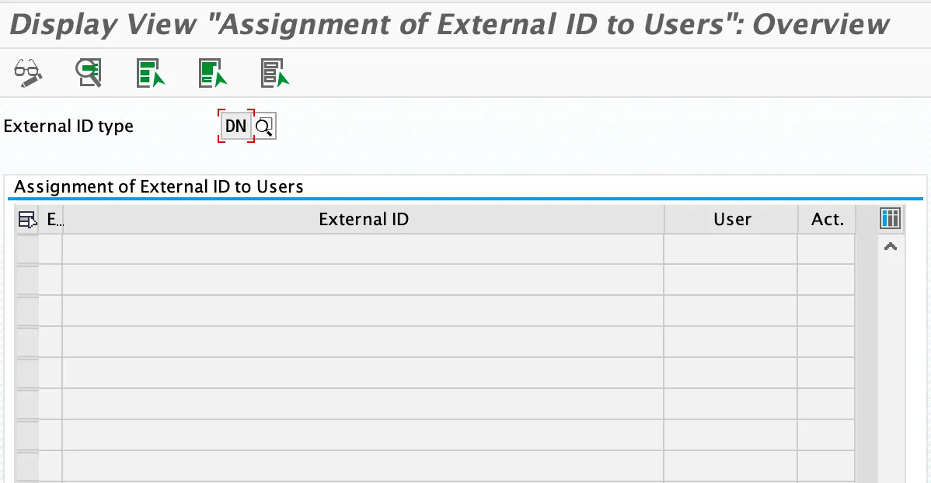This screenshot has height=483, width=931.
Task: Click the External ID column header
Action: 363,220
